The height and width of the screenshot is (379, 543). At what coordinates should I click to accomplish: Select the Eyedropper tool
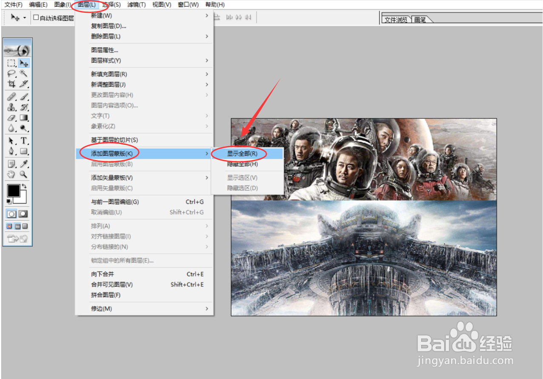(24, 164)
